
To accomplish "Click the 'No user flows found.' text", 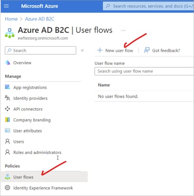I will (x=118, y=96).
